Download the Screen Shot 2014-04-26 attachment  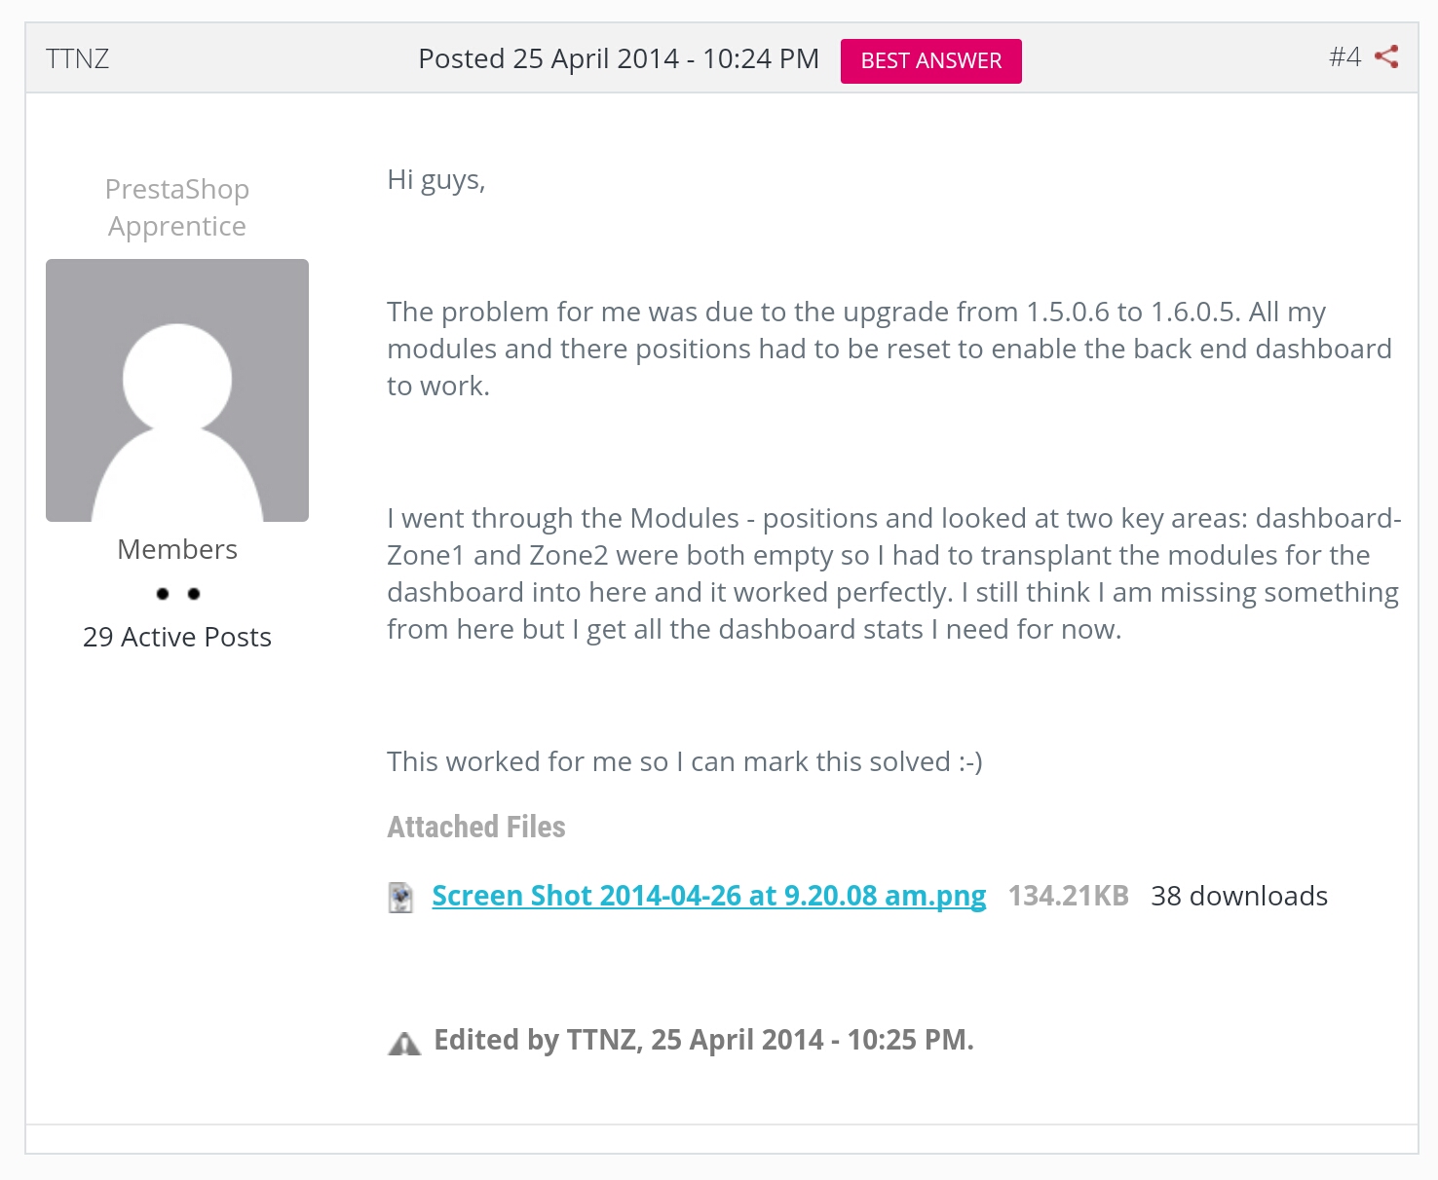708,896
